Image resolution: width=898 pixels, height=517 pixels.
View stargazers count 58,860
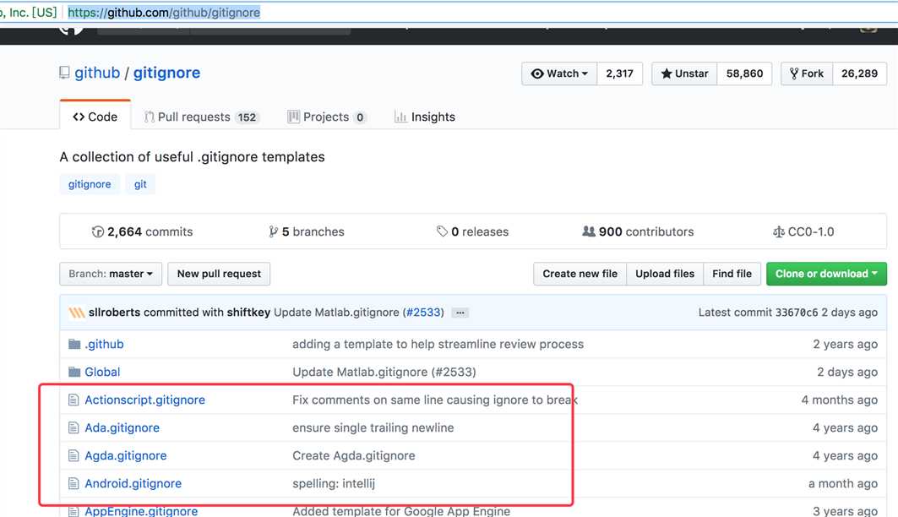[x=744, y=73]
